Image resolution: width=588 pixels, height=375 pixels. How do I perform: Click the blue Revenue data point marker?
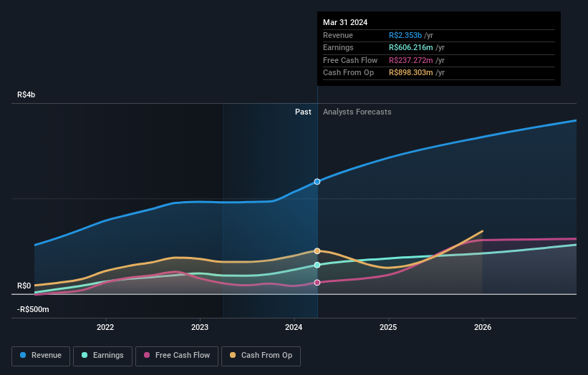[x=317, y=182]
